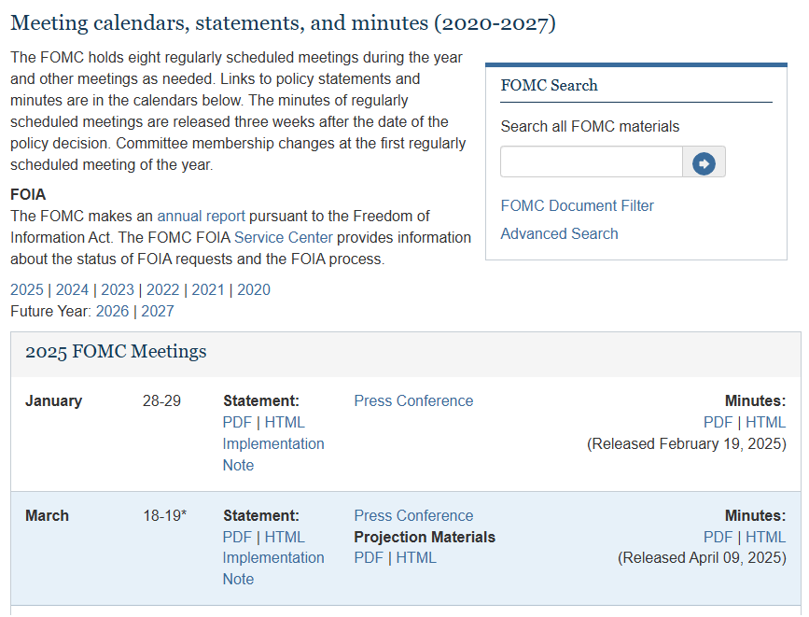This screenshot has height=617, width=809.
Task: Open January Minutes HTML link
Action: [x=766, y=422]
